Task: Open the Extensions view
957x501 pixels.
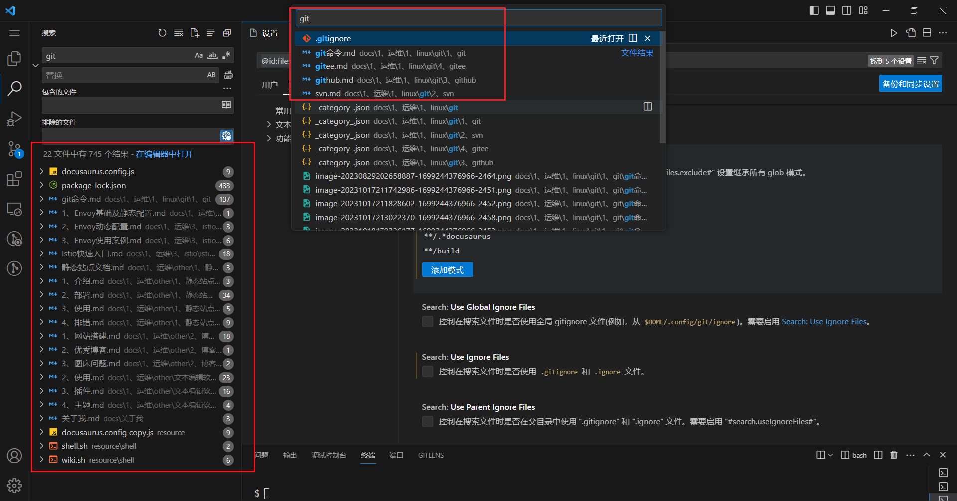Action: click(14, 179)
